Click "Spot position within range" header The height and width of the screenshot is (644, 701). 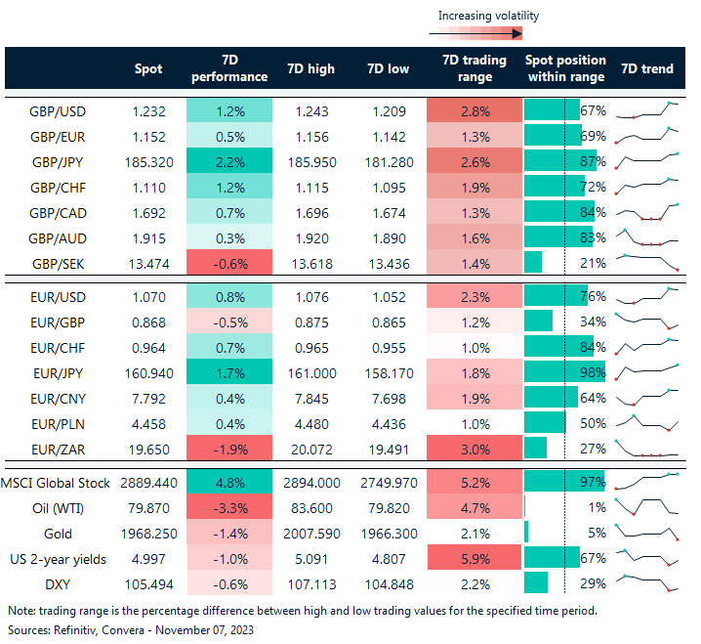566,68
